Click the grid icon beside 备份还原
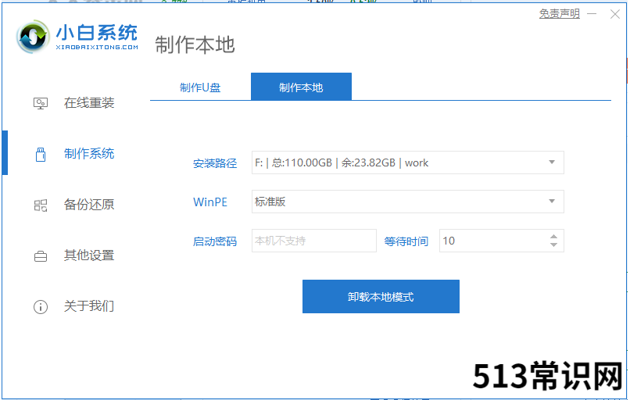Image resolution: width=630 pixels, height=400 pixels. click(41, 205)
